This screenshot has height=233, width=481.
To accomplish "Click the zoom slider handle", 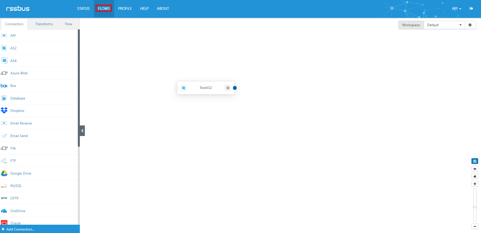I will (475, 207).
